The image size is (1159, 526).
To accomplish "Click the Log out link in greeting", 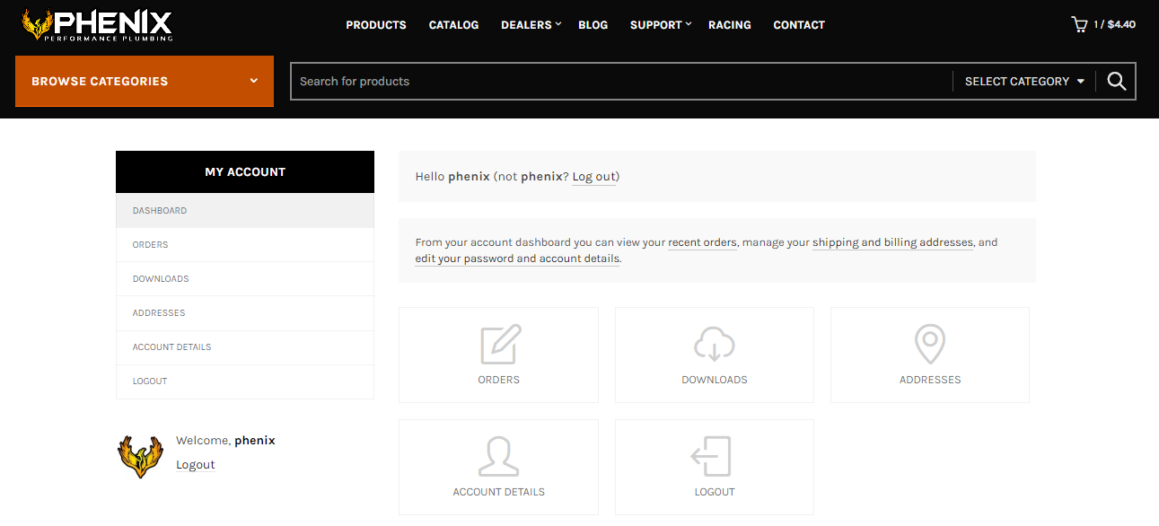I will point(593,177).
